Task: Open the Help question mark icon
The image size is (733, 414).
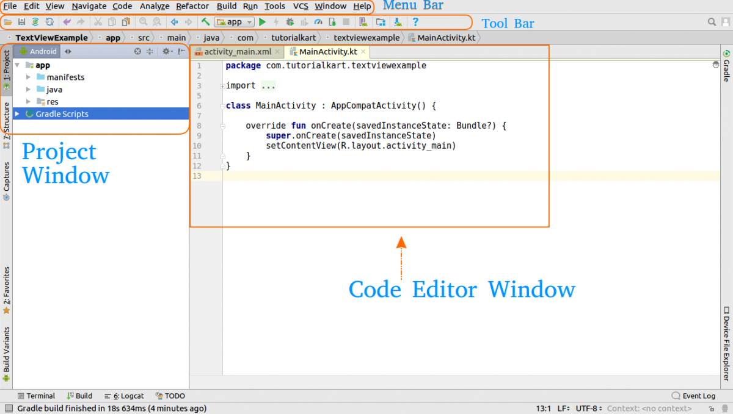Action: [x=416, y=22]
